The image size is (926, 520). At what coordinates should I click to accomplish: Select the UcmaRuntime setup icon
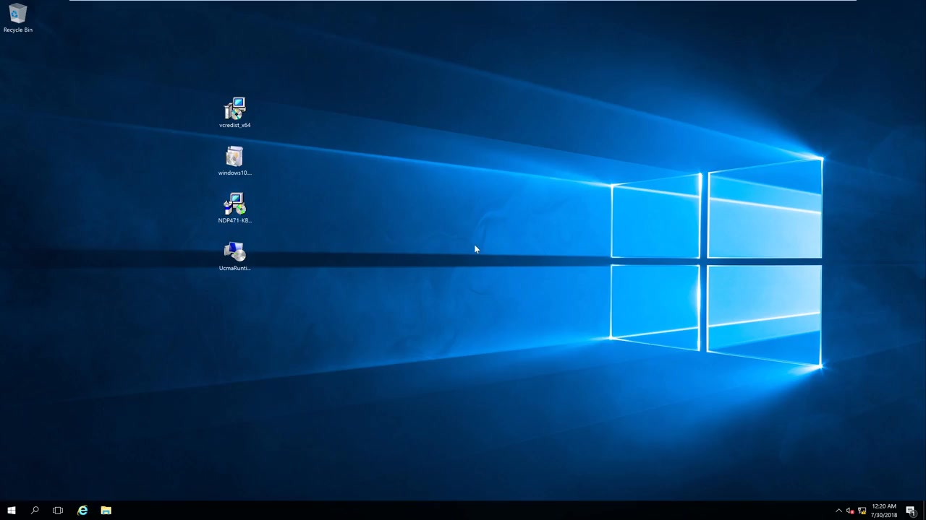coord(235,256)
